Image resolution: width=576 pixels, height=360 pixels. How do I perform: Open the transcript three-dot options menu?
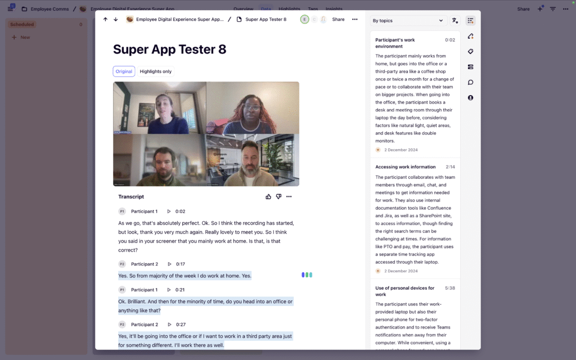(x=289, y=197)
